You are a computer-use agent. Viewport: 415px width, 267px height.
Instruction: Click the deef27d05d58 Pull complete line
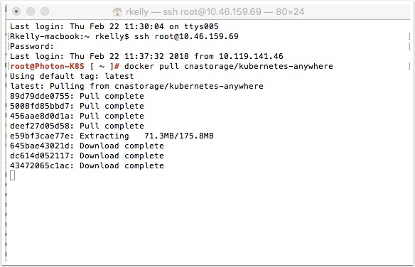pyautogui.click(x=77, y=126)
